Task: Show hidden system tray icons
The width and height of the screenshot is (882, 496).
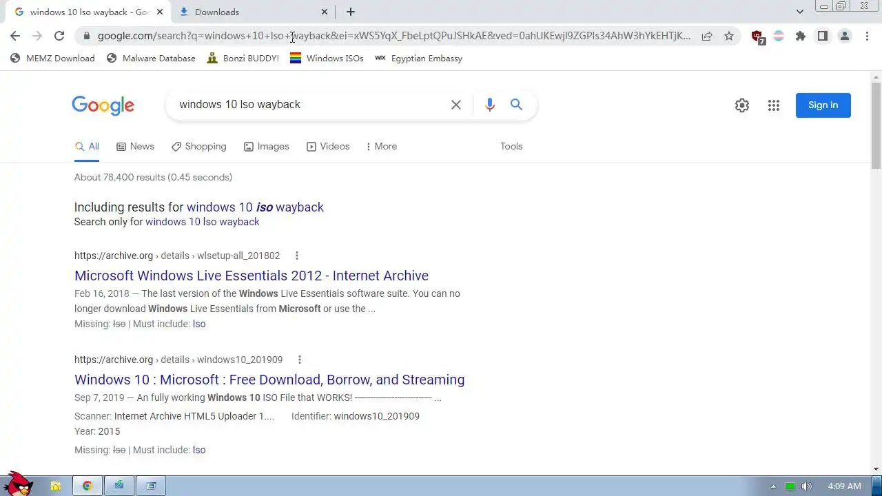Action: (772, 486)
